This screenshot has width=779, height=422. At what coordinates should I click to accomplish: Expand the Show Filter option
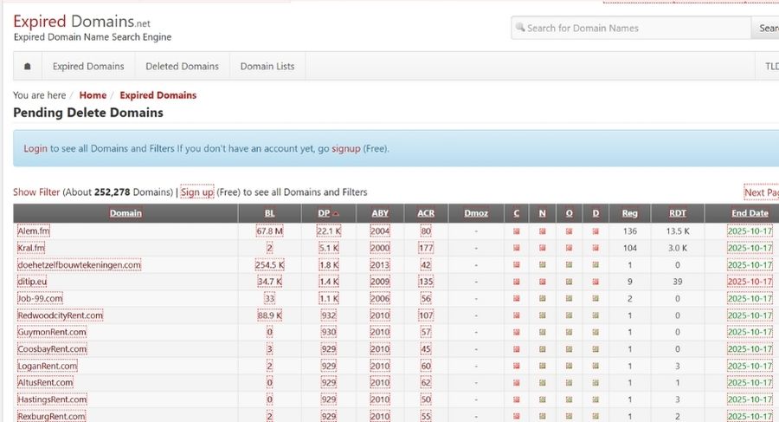(36, 192)
